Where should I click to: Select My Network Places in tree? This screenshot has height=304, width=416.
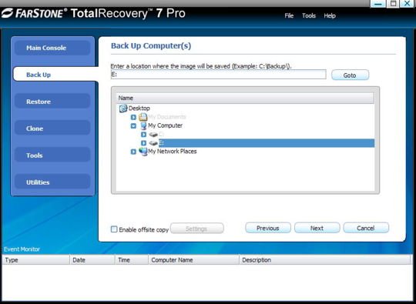tap(173, 152)
